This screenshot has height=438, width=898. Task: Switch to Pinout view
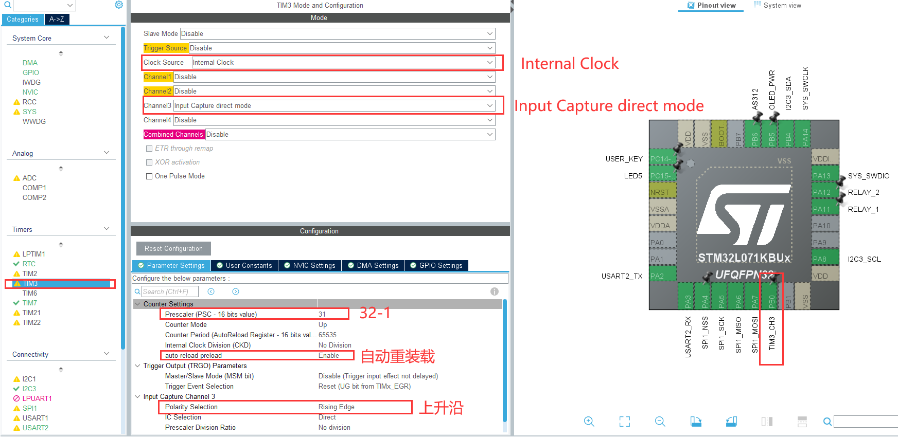(711, 6)
